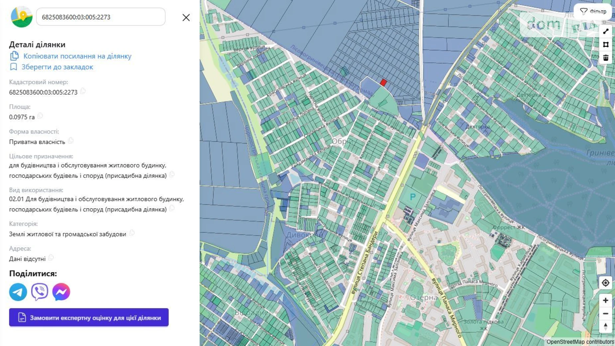Copy the cadastral number value
This screenshot has width=615, height=346.
point(83,91)
